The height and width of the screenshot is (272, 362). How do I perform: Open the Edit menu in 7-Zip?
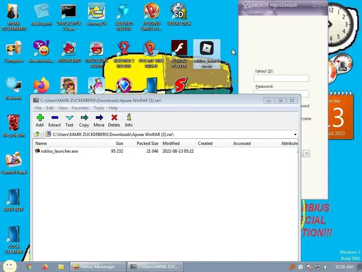point(49,108)
